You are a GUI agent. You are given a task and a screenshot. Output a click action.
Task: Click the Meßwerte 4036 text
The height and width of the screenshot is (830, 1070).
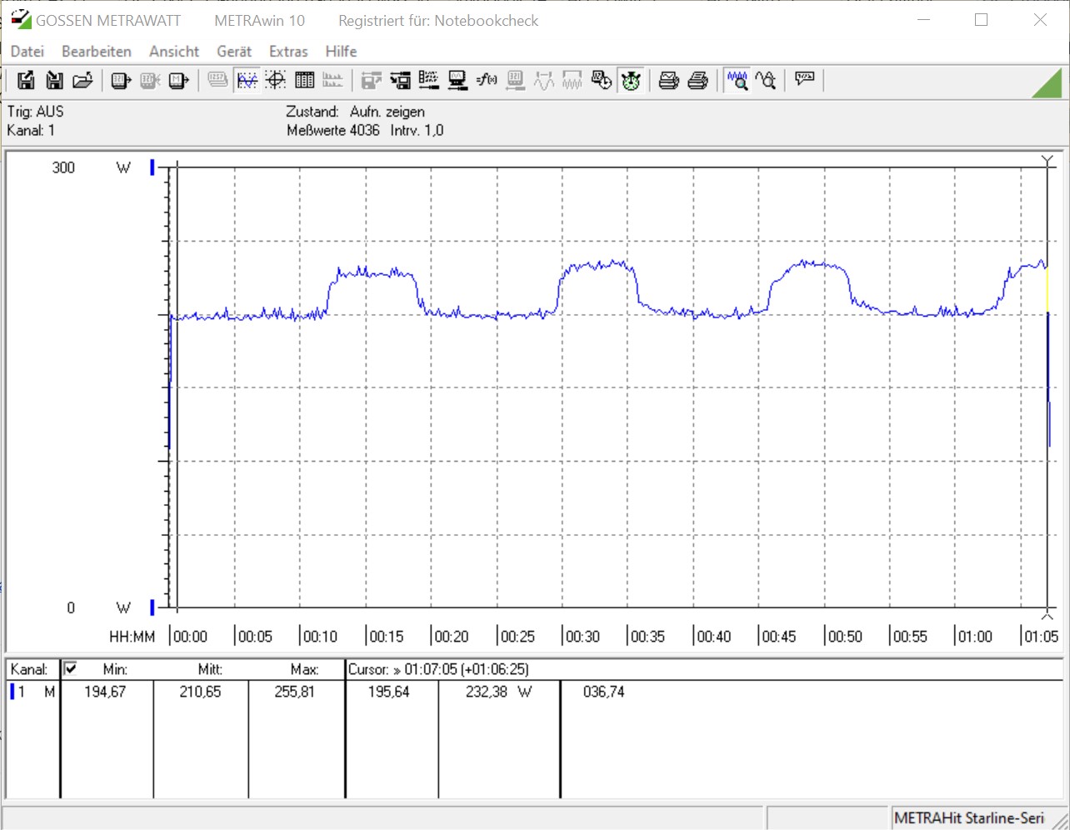tap(333, 131)
